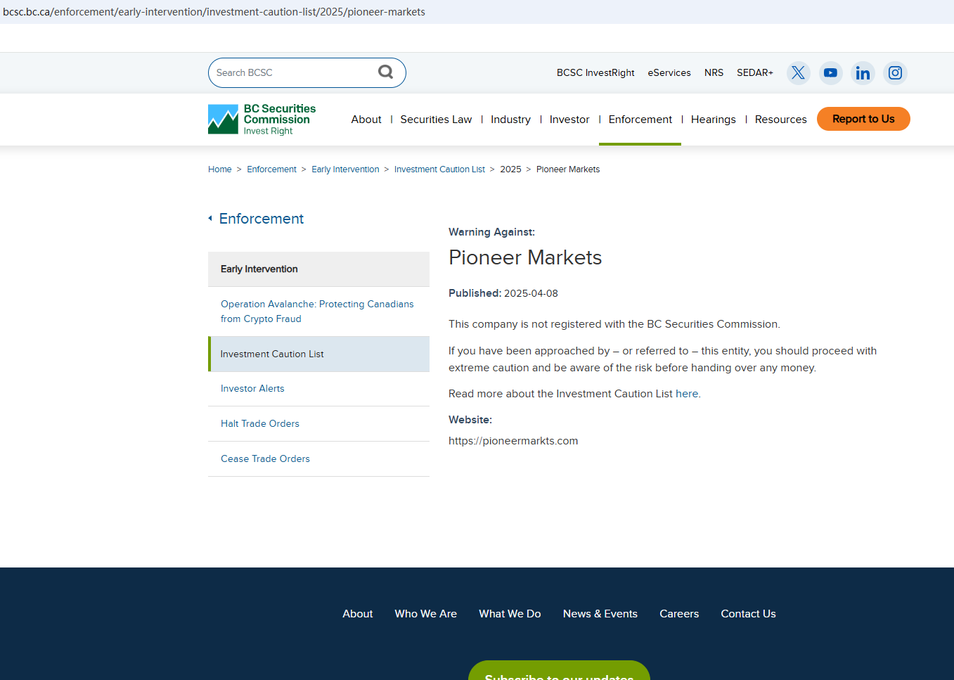Viewport: 954px width, 680px height.
Task: Open the BCSC Instagram icon
Action: click(x=895, y=72)
